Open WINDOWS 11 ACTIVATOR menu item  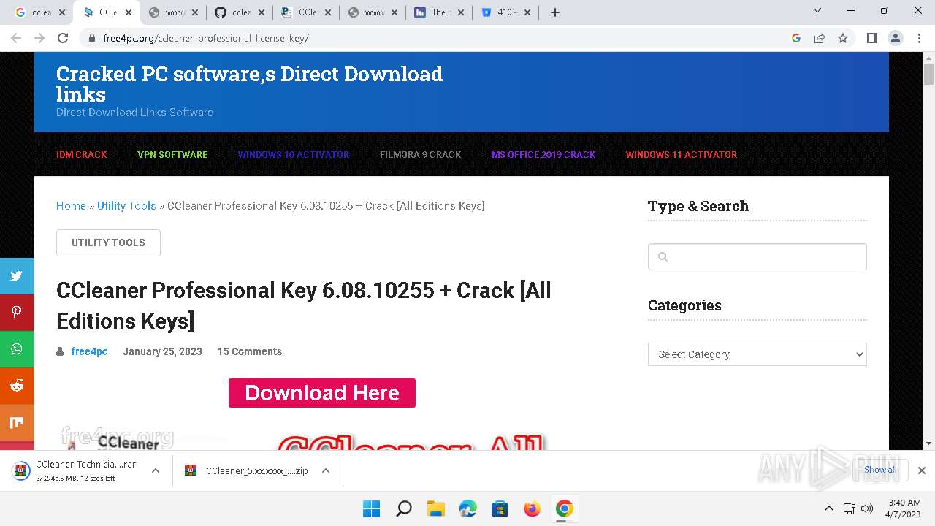point(682,155)
